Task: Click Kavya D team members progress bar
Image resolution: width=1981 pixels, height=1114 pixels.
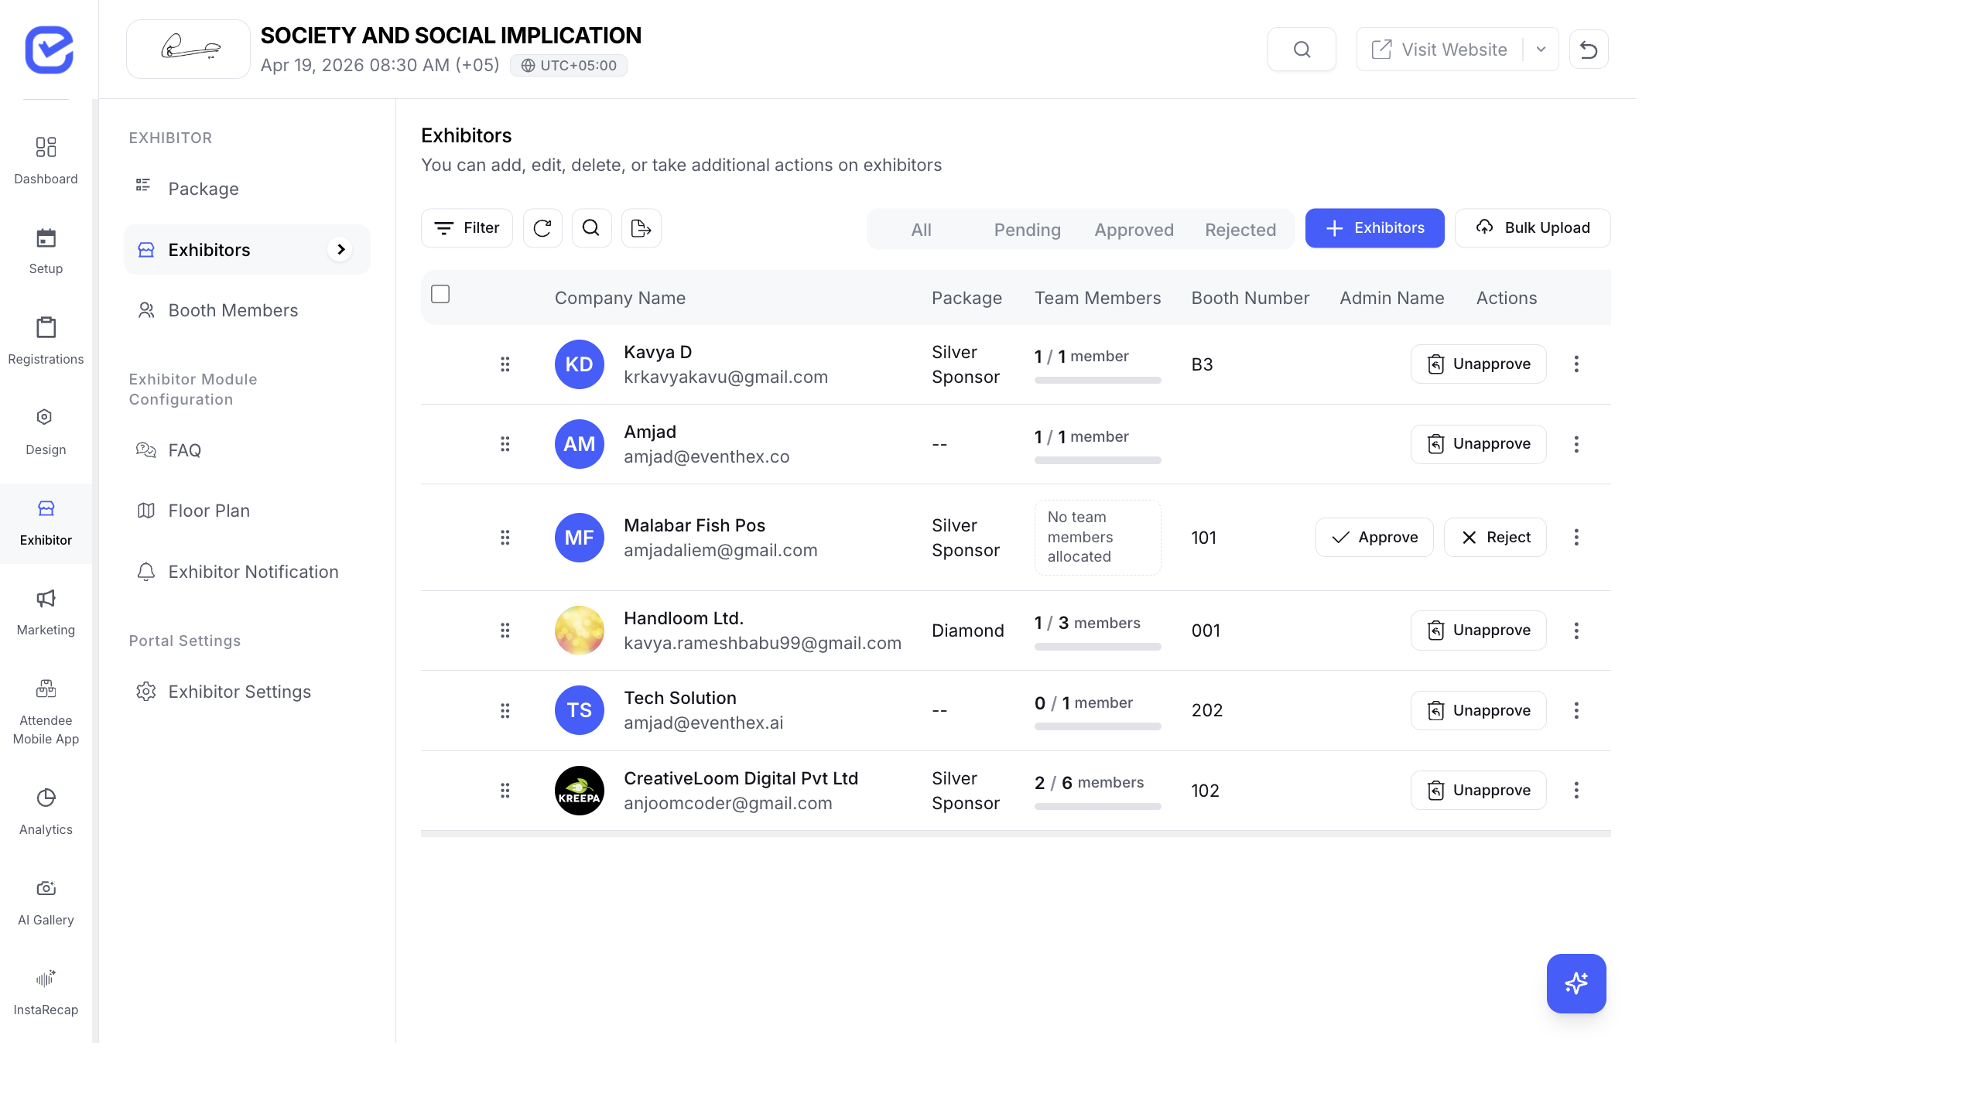Action: click(1097, 380)
